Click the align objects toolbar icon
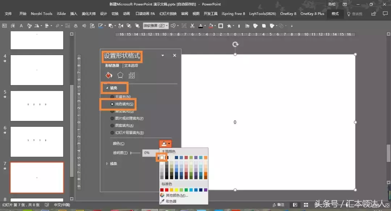 (x=47, y=26)
